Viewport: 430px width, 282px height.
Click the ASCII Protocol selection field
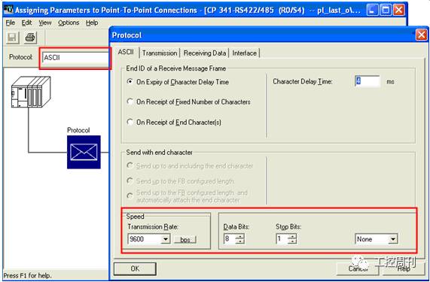point(76,58)
